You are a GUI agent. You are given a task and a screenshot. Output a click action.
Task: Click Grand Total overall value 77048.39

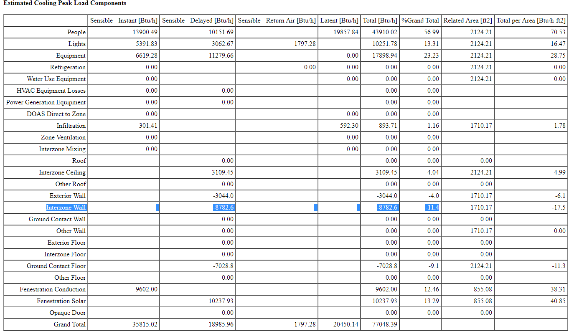[385, 324]
